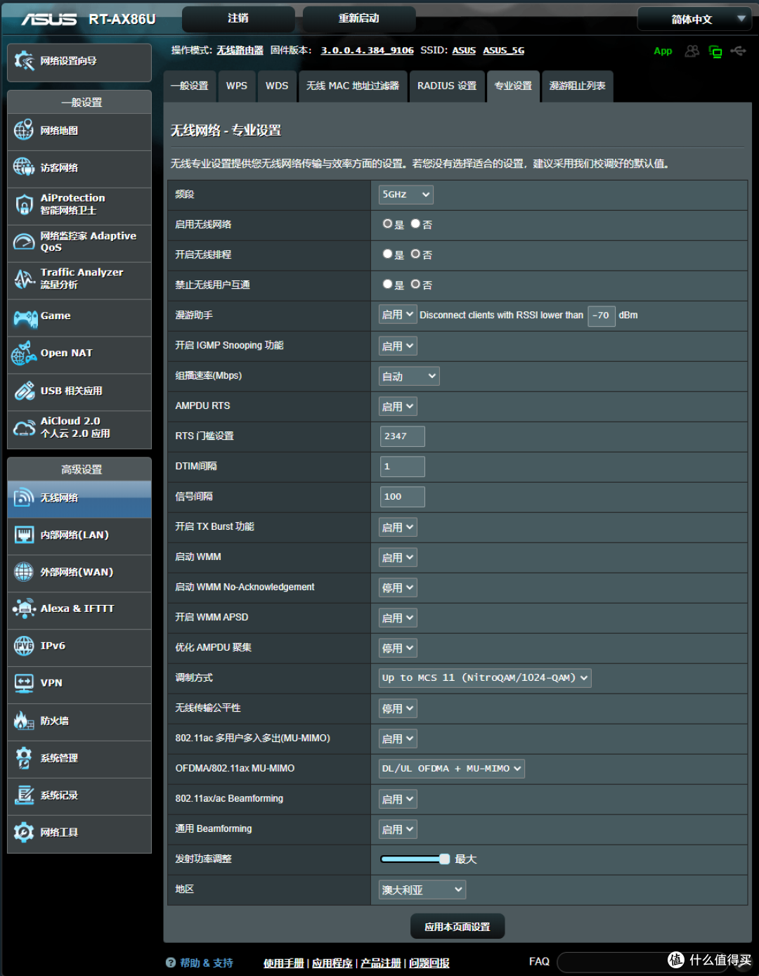Image resolution: width=759 pixels, height=976 pixels.
Task: Open the 简体中文 language dropdown
Action: [x=694, y=19]
